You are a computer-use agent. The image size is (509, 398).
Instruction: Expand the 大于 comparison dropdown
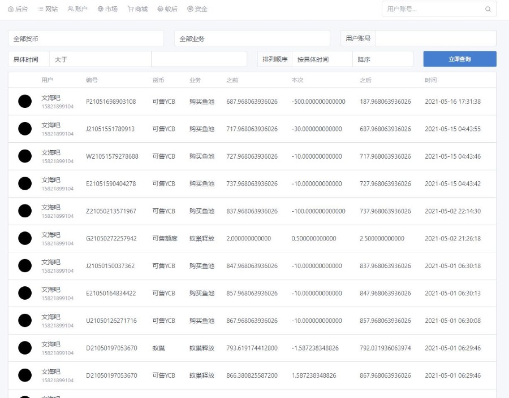click(100, 59)
